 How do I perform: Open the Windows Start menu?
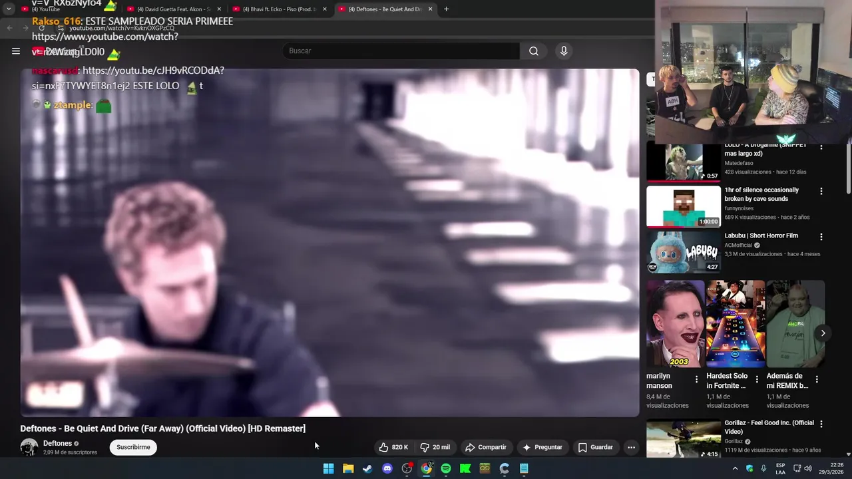328,468
